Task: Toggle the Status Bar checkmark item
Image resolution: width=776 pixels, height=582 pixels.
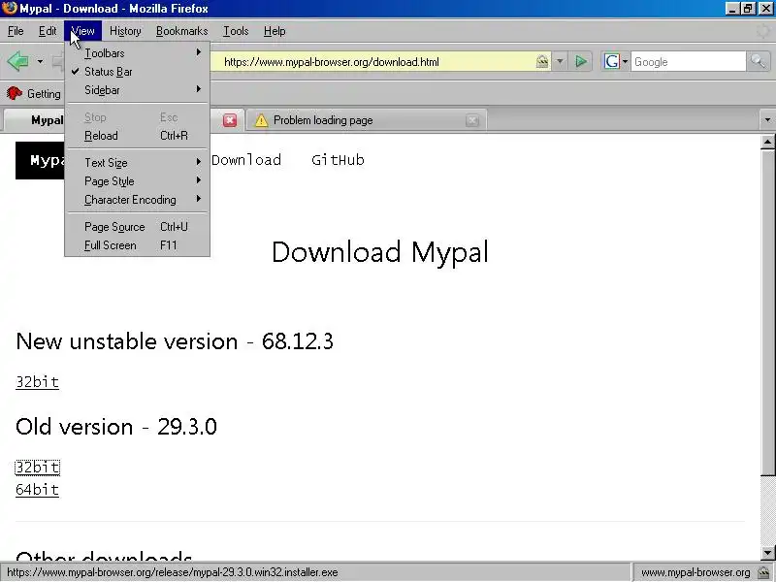Action: tap(137, 72)
